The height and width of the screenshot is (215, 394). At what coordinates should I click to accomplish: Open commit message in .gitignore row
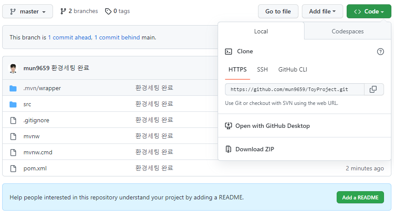click(154, 120)
